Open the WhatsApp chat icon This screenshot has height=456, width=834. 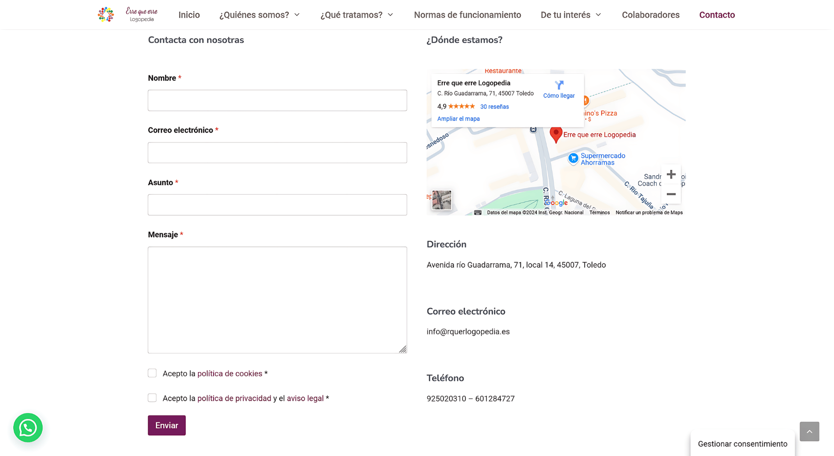(28, 428)
